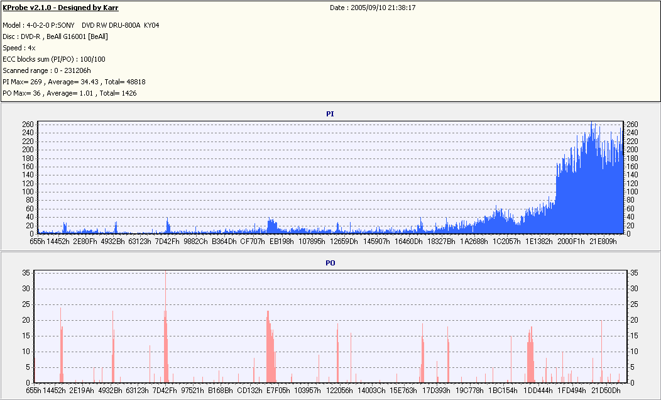The image size is (661, 400).
Task: Click the 35 value on PO right axis
Action: coord(634,273)
